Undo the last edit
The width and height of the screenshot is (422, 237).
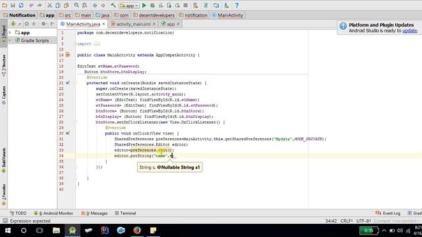coord(31,5)
